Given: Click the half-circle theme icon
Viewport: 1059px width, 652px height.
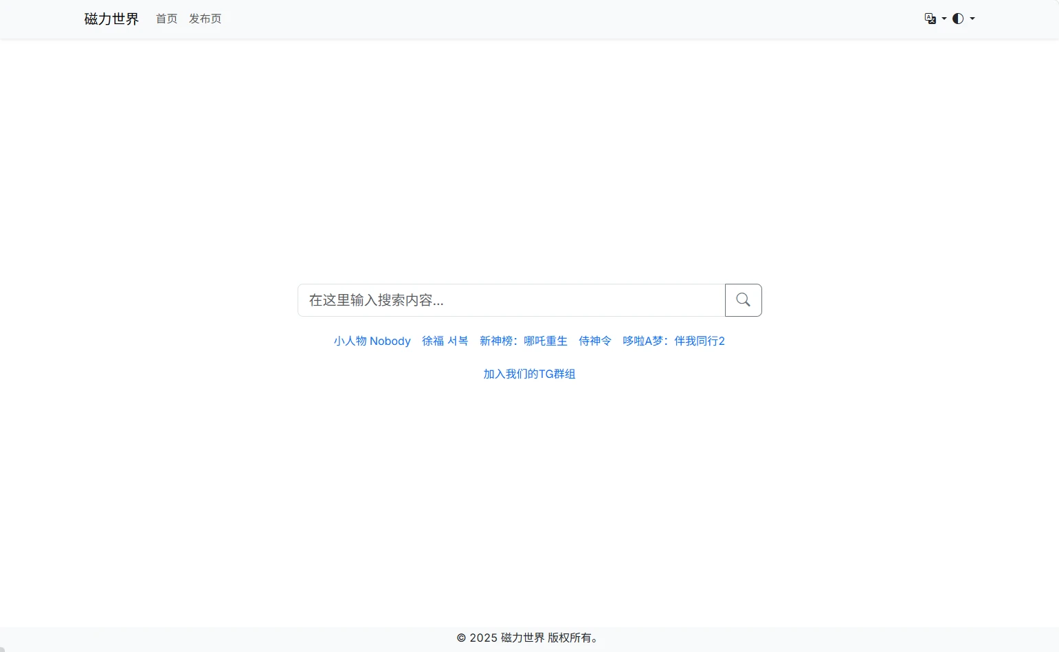Looking at the screenshot, I should tap(958, 19).
